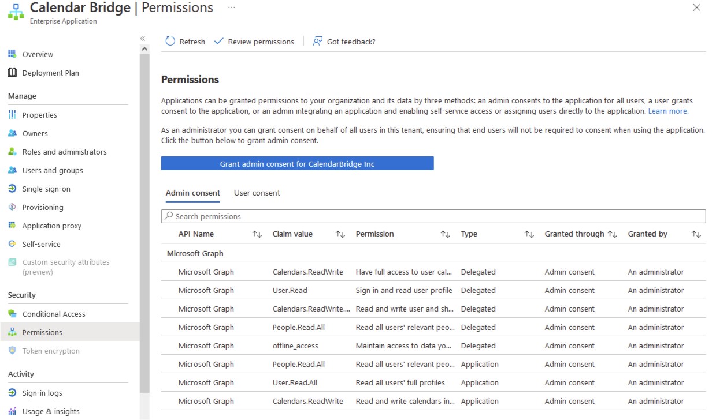Click the Self-service icon
Image resolution: width=716 pixels, height=420 pixels.
(12, 244)
